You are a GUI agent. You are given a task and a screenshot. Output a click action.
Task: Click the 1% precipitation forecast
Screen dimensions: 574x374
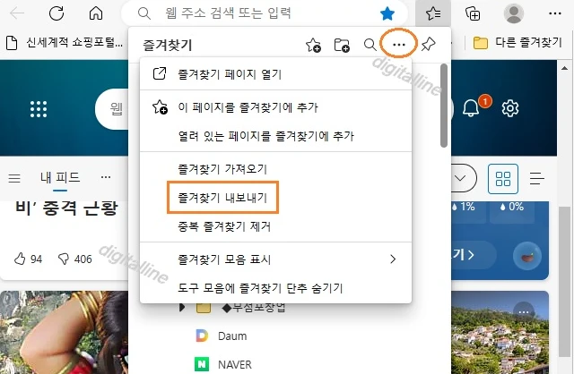coord(464,207)
